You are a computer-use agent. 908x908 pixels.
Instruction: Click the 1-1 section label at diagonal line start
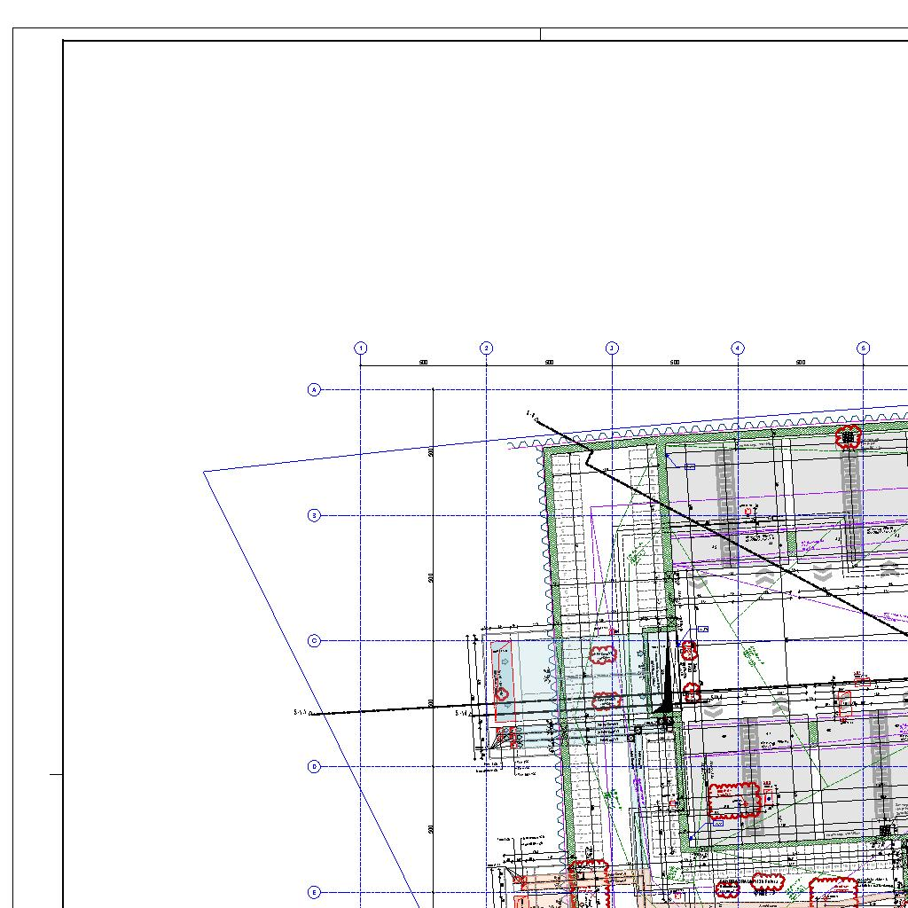point(530,413)
